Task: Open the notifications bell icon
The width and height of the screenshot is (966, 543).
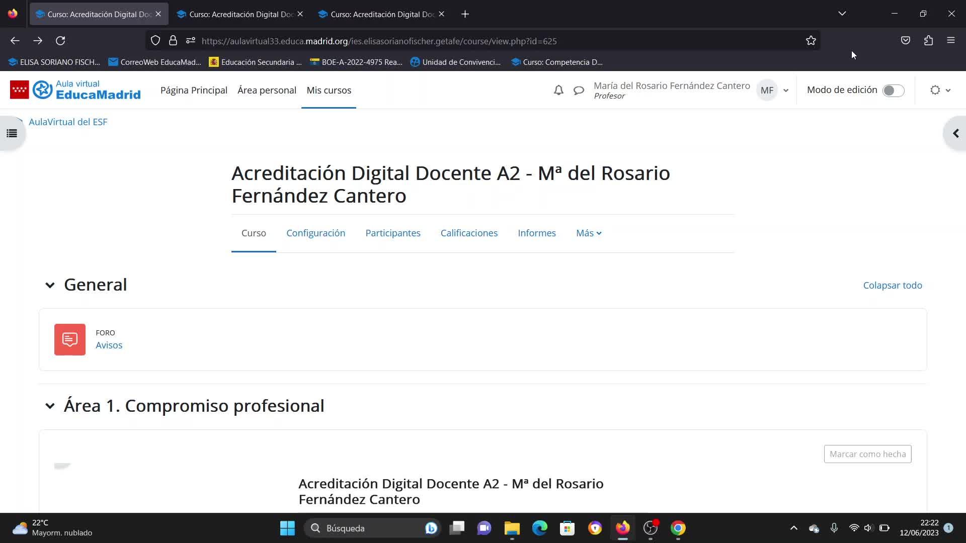Action: tap(558, 90)
